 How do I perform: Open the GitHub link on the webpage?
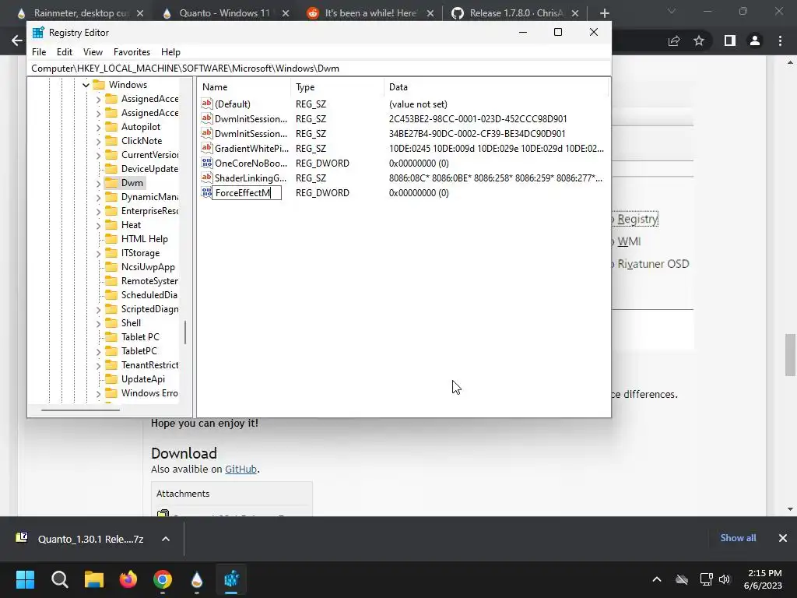coord(241,470)
